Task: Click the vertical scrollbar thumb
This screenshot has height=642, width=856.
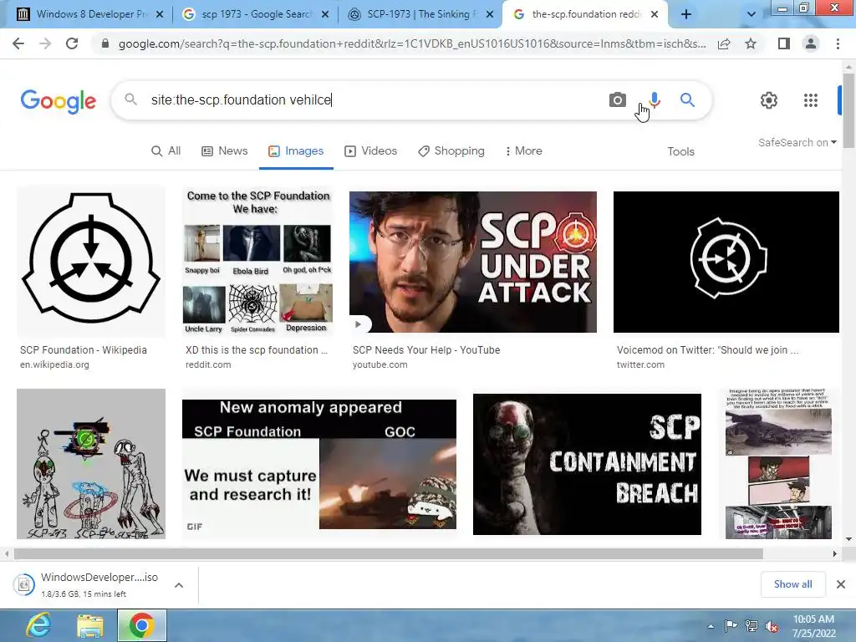Action: point(848,110)
